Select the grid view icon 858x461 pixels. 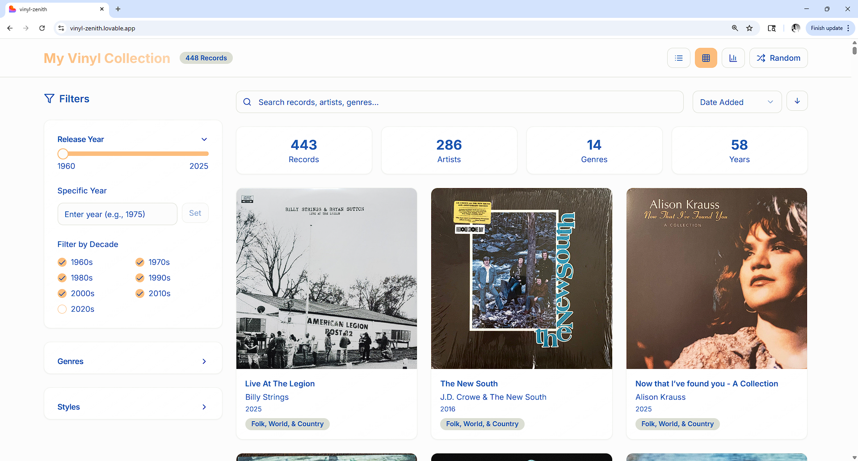coord(706,58)
